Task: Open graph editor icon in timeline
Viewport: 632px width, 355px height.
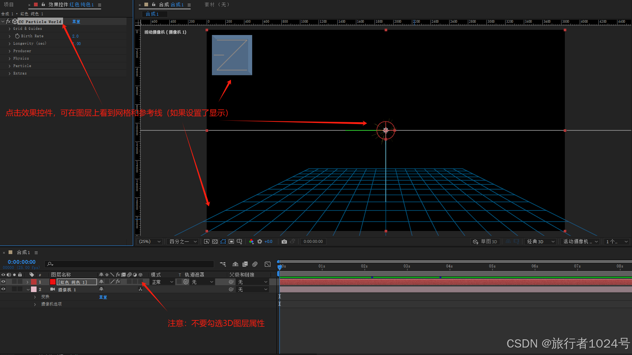Action: [267, 264]
